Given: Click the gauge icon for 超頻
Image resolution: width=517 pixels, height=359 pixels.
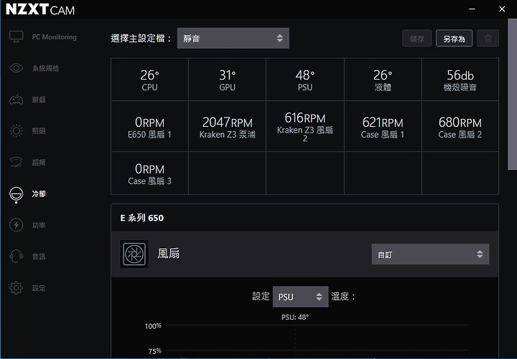Looking at the screenshot, I should 16,162.
